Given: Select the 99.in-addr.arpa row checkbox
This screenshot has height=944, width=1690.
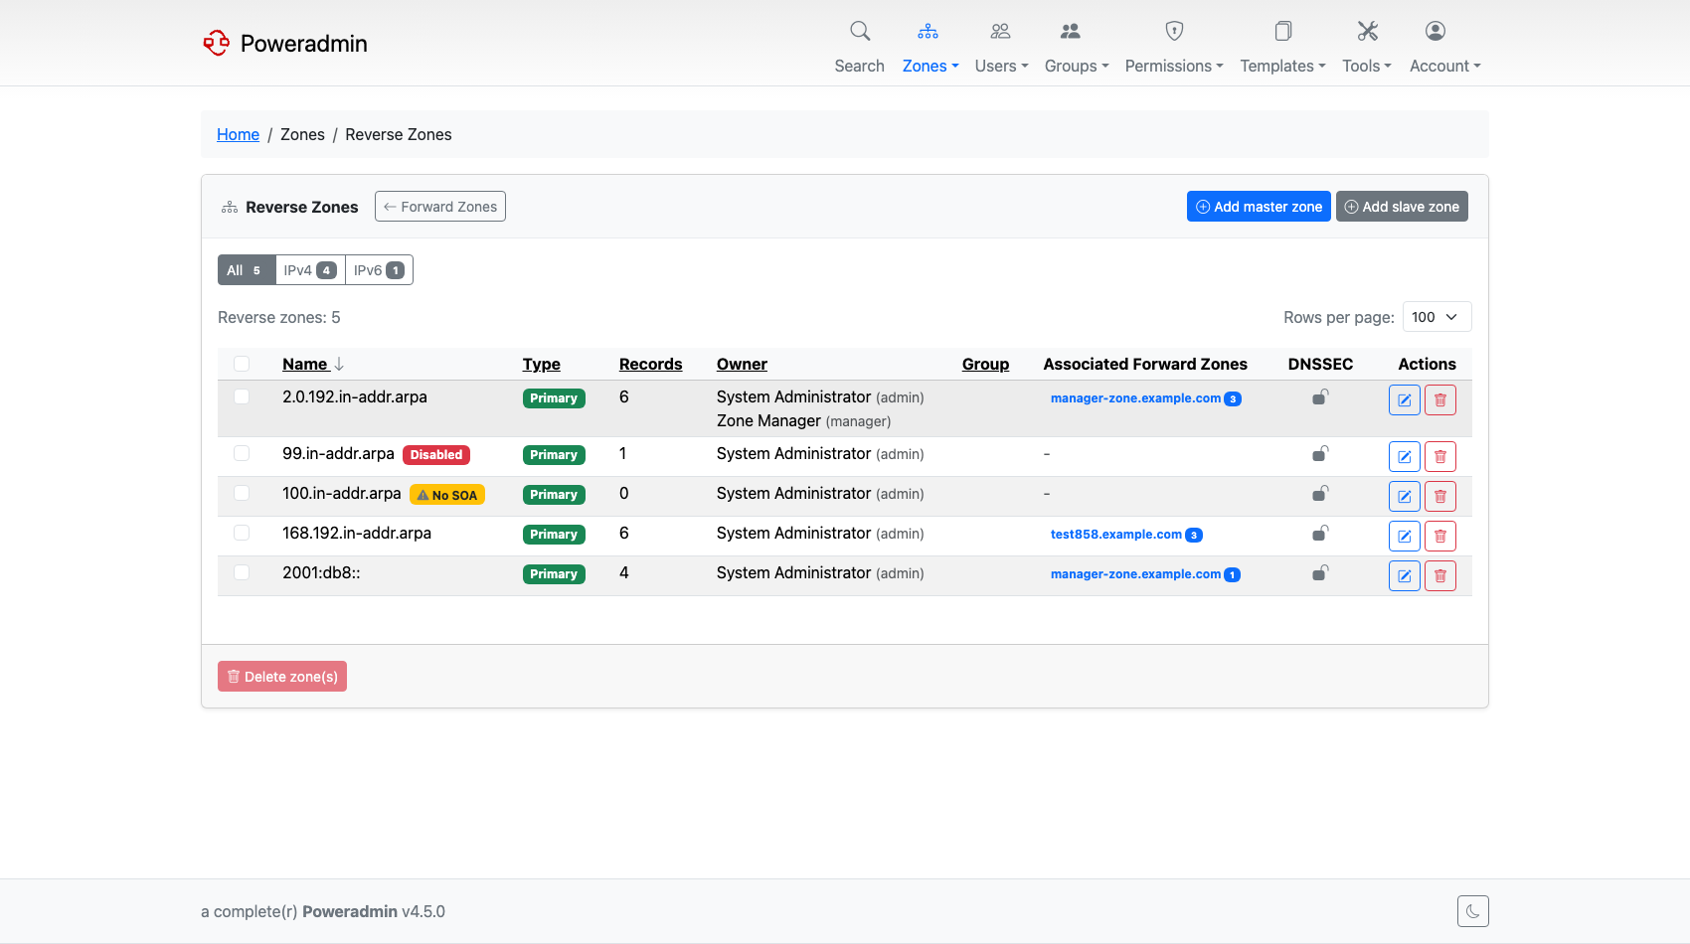Looking at the screenshot, I should click(x=242, y=453).
